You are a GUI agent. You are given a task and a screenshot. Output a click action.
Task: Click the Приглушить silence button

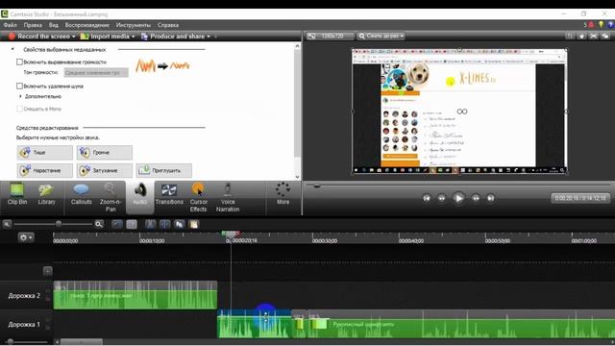pos(164,170)
